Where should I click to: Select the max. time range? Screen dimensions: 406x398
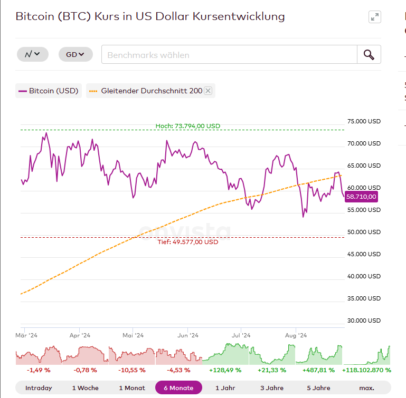click(366, 388)
